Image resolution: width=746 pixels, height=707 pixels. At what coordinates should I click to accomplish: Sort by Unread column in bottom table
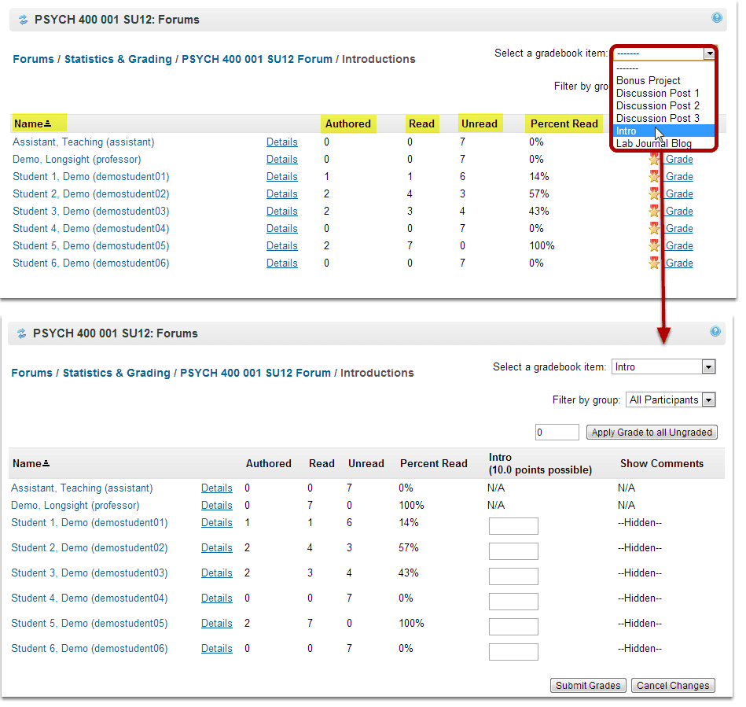366,464
